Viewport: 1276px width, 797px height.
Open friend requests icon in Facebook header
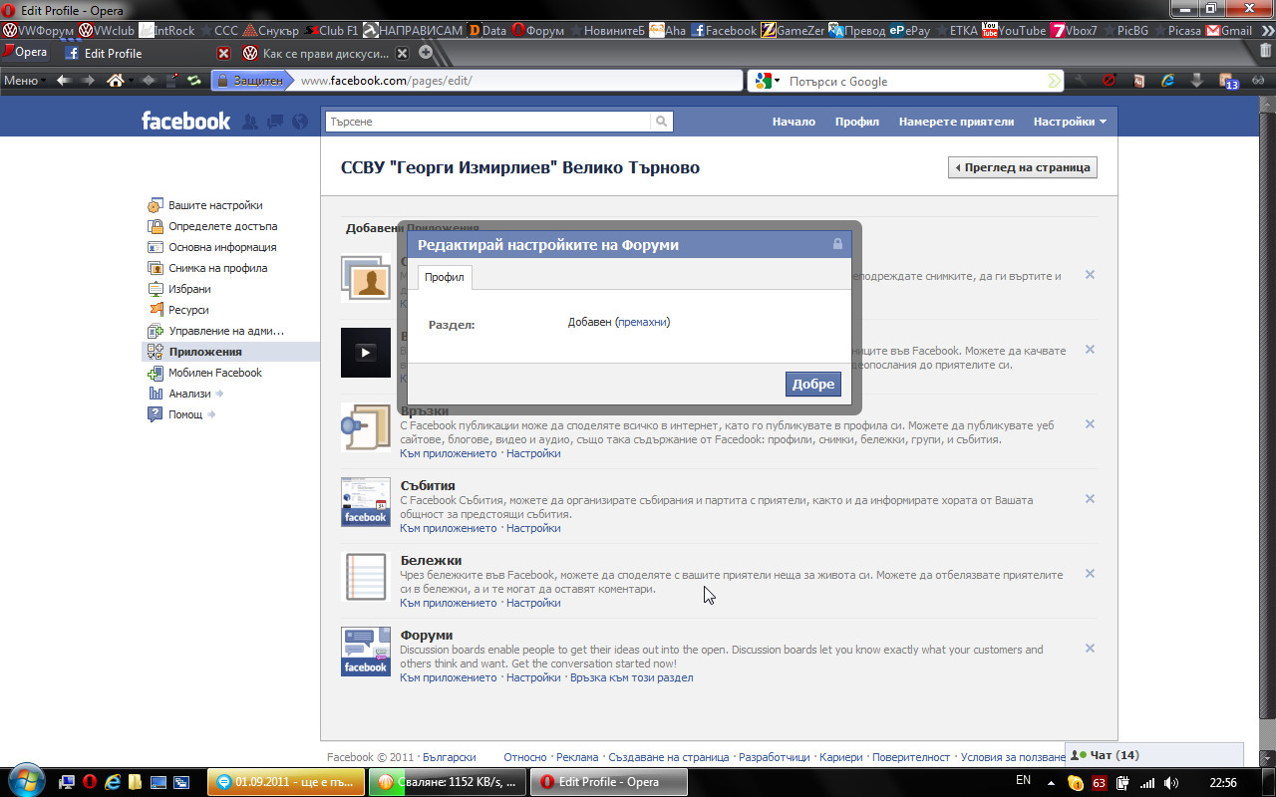[x=250, y=122]
